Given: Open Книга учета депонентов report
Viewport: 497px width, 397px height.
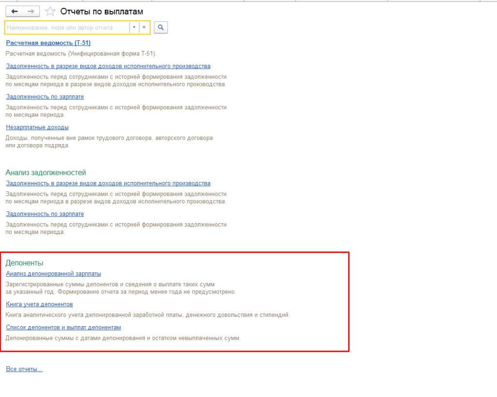Looking at the screenshot, I should click(39, 304).
